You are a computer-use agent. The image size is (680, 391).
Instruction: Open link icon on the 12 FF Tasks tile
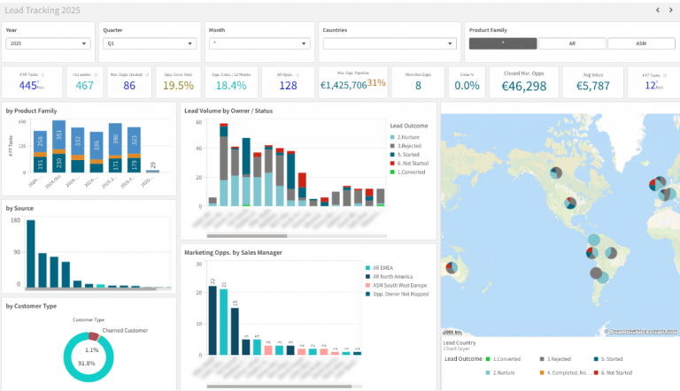664,75
